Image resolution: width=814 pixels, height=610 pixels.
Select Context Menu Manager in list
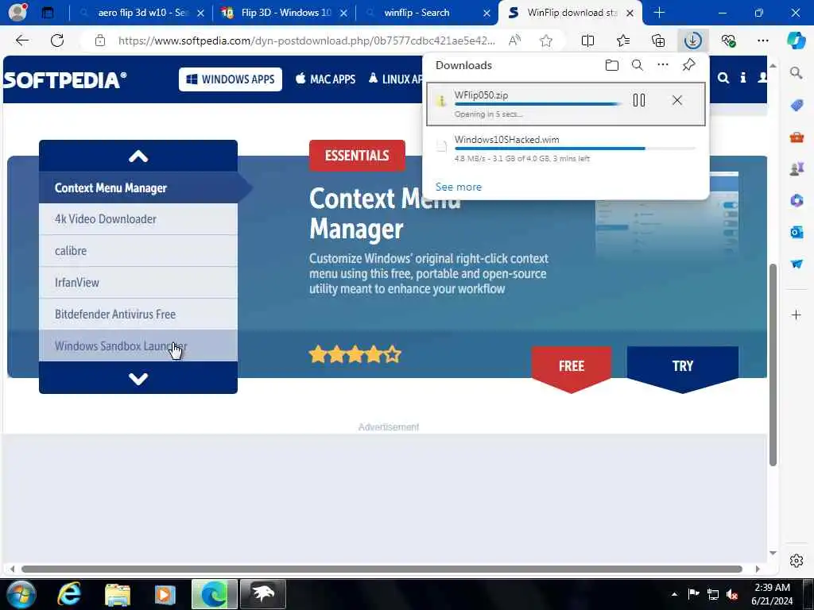138,187
